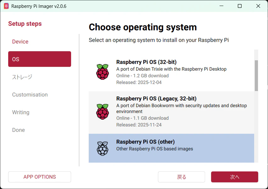Click the 次へ next button
Screen dimensions: 268x189
[235, 177]
